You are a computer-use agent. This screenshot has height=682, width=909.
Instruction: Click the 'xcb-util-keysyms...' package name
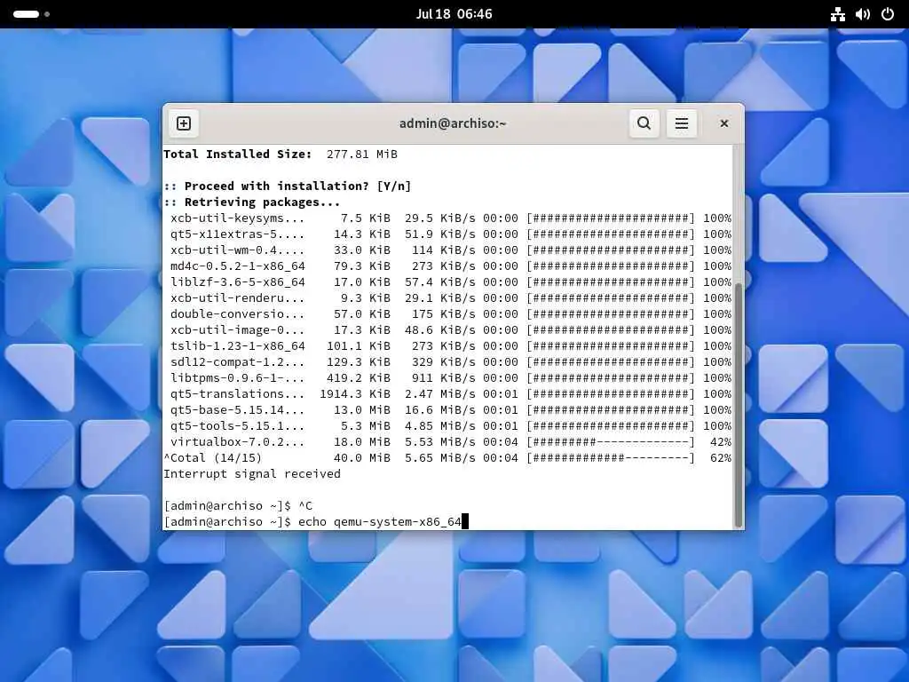click(237, 218)
